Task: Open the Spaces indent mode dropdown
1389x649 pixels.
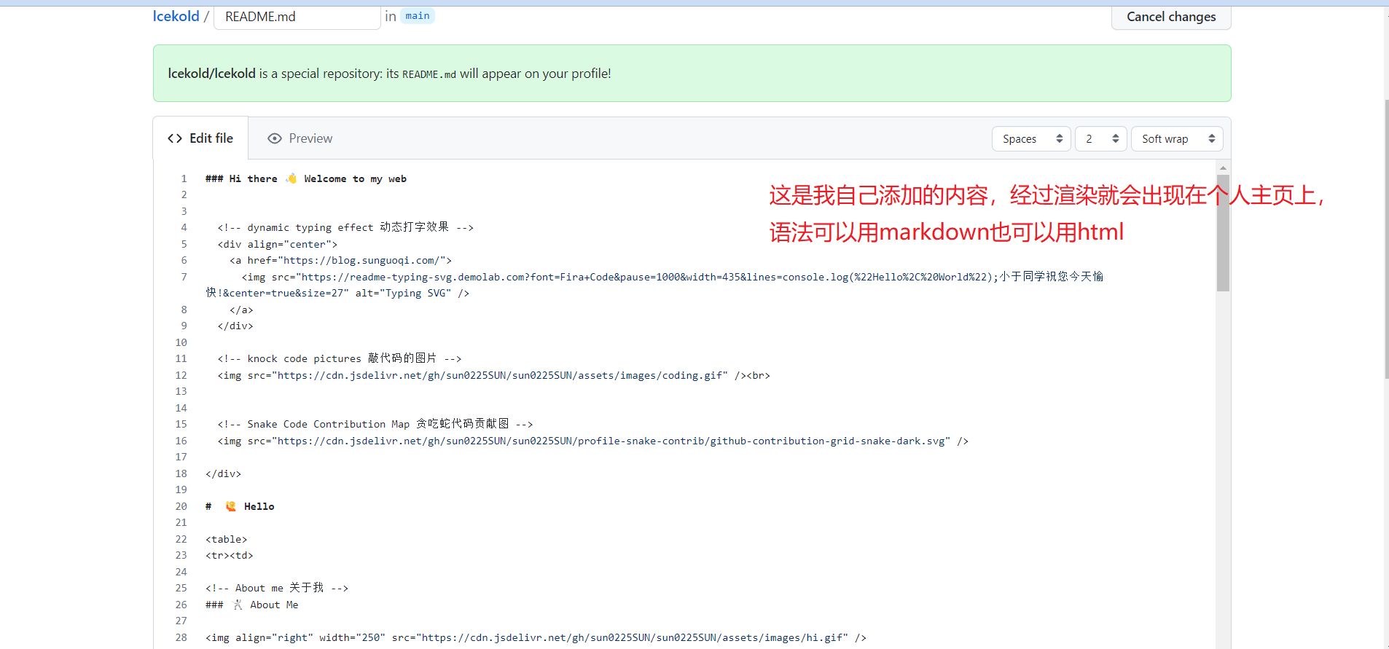Action: pyautogui.click(x=1030, y=138)
